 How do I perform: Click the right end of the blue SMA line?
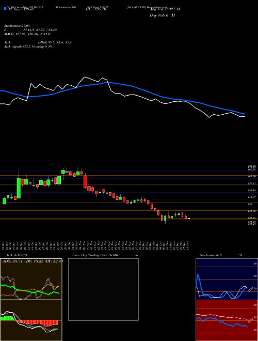244,114
